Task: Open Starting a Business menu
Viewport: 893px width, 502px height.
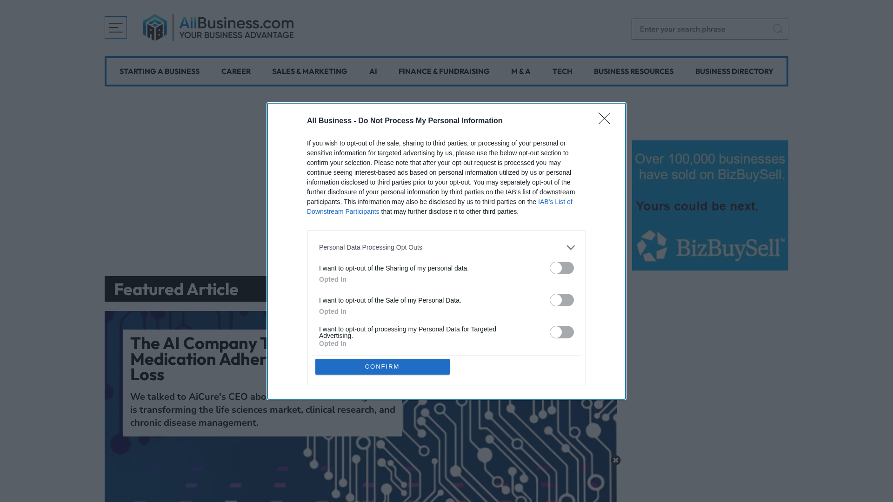Action: [160, 72]
